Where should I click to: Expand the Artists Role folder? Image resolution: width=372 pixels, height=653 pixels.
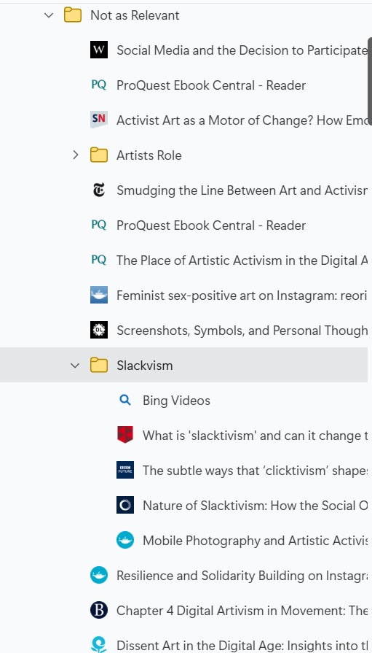click(x=75, y=155)
